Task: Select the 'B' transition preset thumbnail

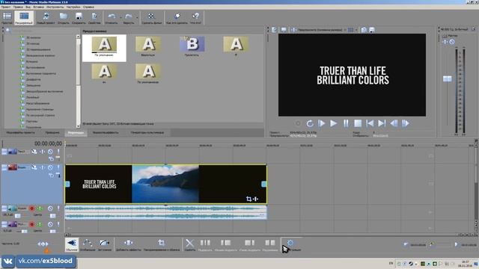Action: 192,44
